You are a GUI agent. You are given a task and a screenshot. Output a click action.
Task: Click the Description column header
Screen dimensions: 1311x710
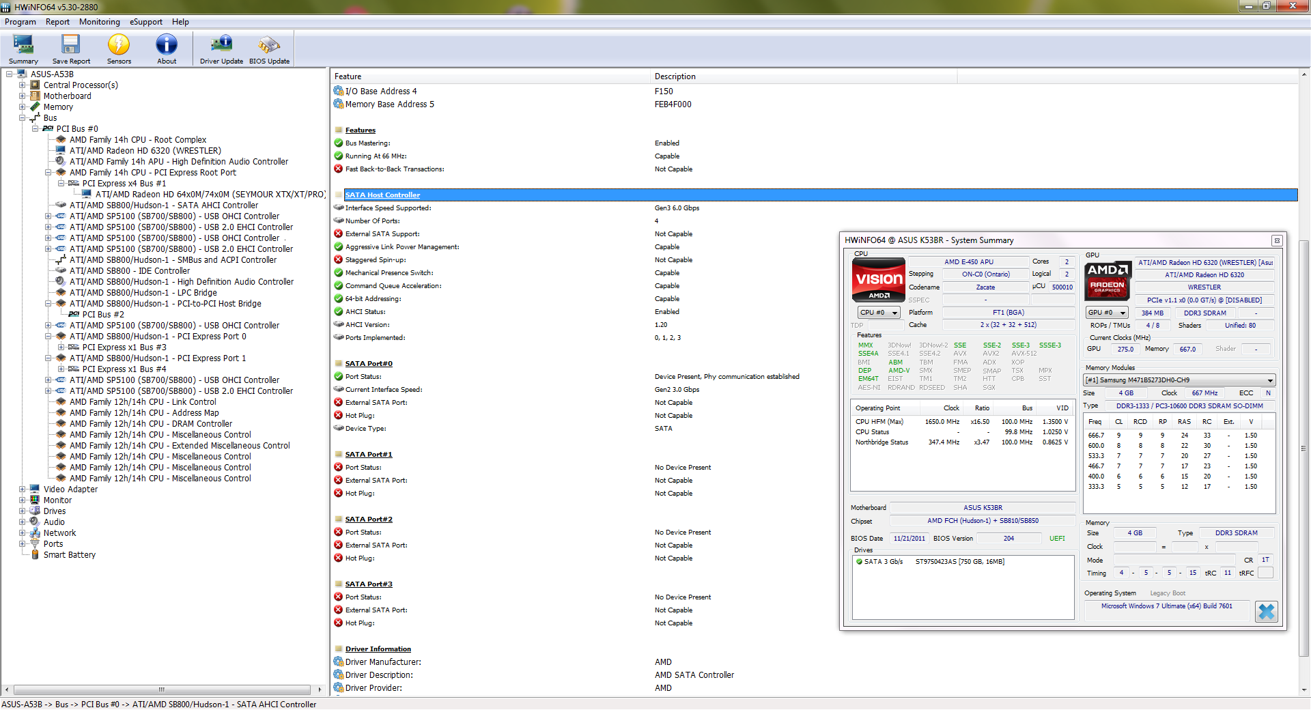point(804,76)
